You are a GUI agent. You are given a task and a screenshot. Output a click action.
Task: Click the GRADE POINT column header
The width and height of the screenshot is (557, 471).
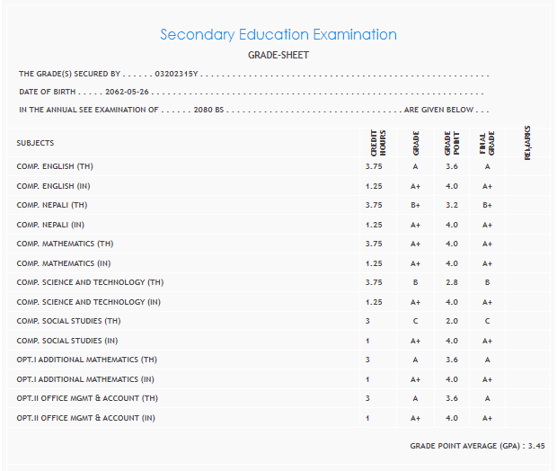pos(452,143)
